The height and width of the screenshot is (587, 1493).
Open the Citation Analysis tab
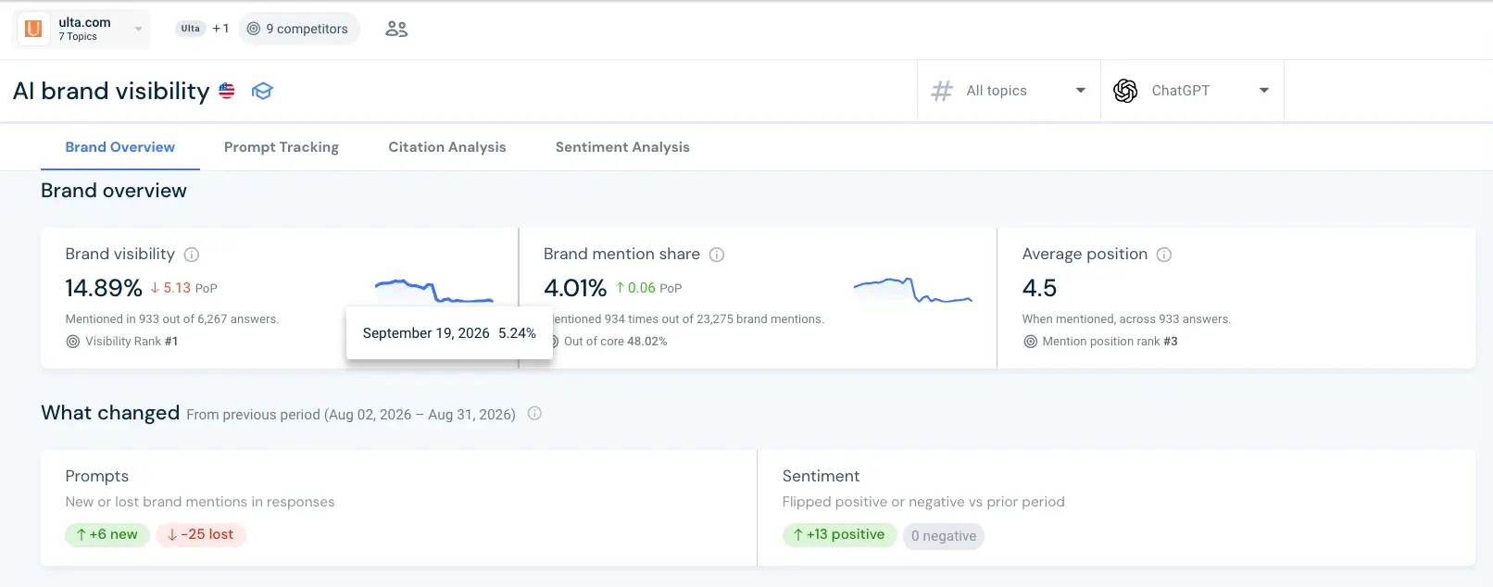(447, 147)
